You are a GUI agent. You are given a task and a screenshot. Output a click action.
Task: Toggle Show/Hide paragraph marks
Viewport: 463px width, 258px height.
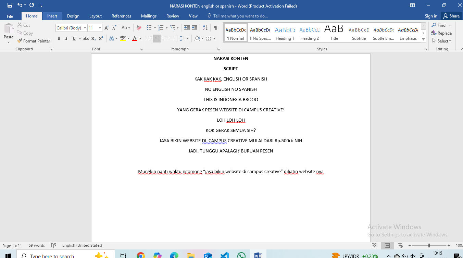[215, 28]
